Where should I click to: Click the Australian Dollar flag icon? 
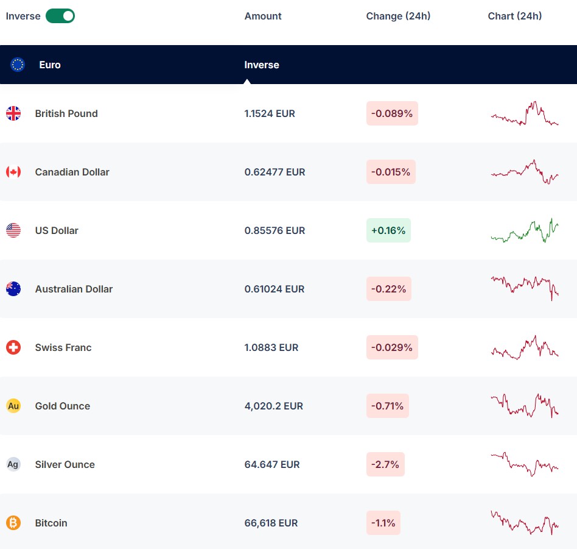[13, 289]
